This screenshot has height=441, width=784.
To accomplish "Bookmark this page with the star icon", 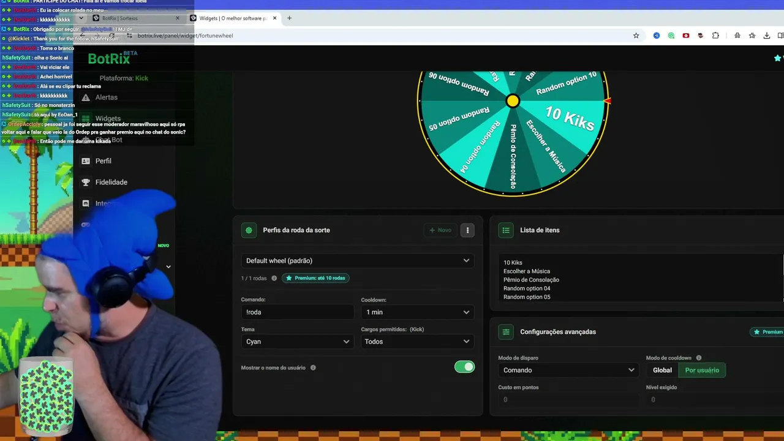I will (x=636, y=36).
